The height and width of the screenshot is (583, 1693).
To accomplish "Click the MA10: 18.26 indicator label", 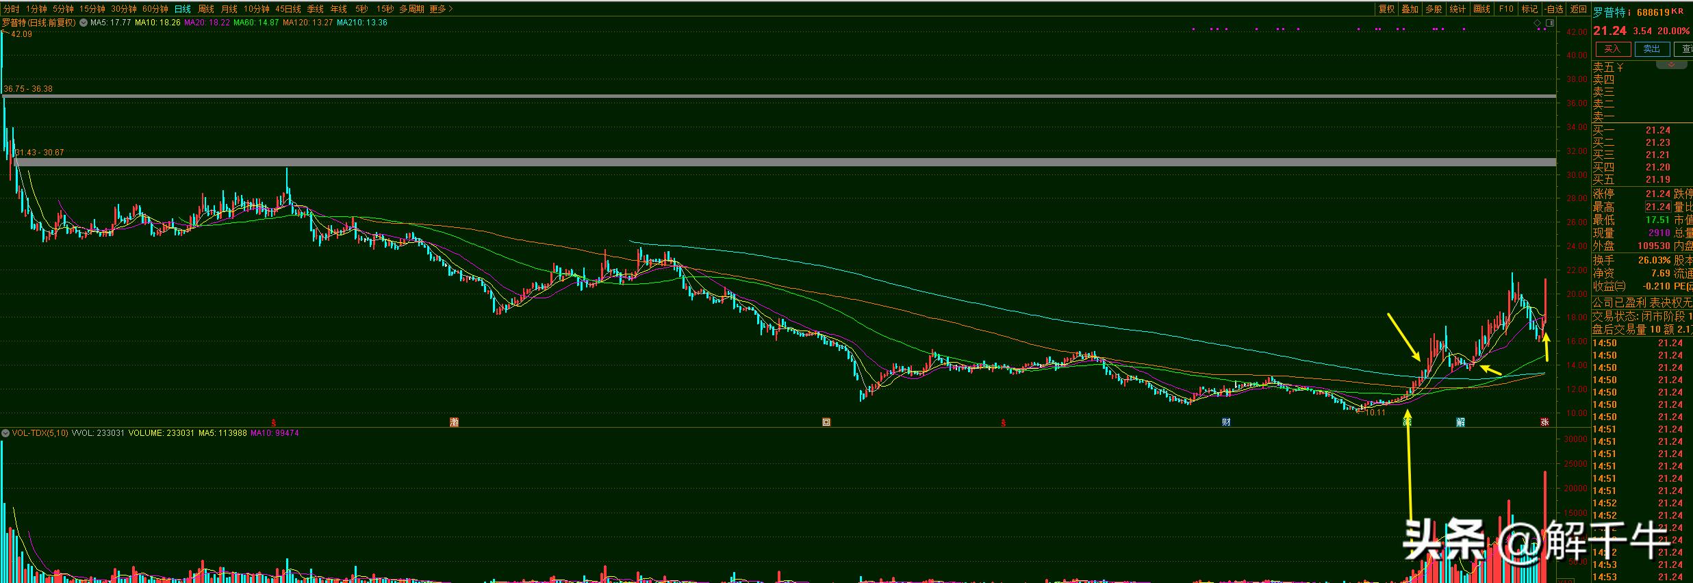I will point(157,23).
